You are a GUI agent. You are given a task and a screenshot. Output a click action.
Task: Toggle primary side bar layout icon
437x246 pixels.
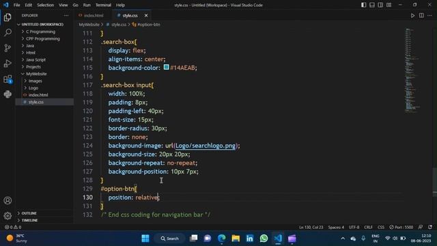tap(364, 5)
